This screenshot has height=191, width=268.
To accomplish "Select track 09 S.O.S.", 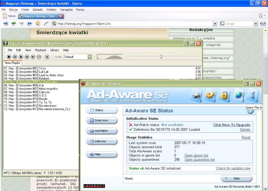I will tap(41, 96).
